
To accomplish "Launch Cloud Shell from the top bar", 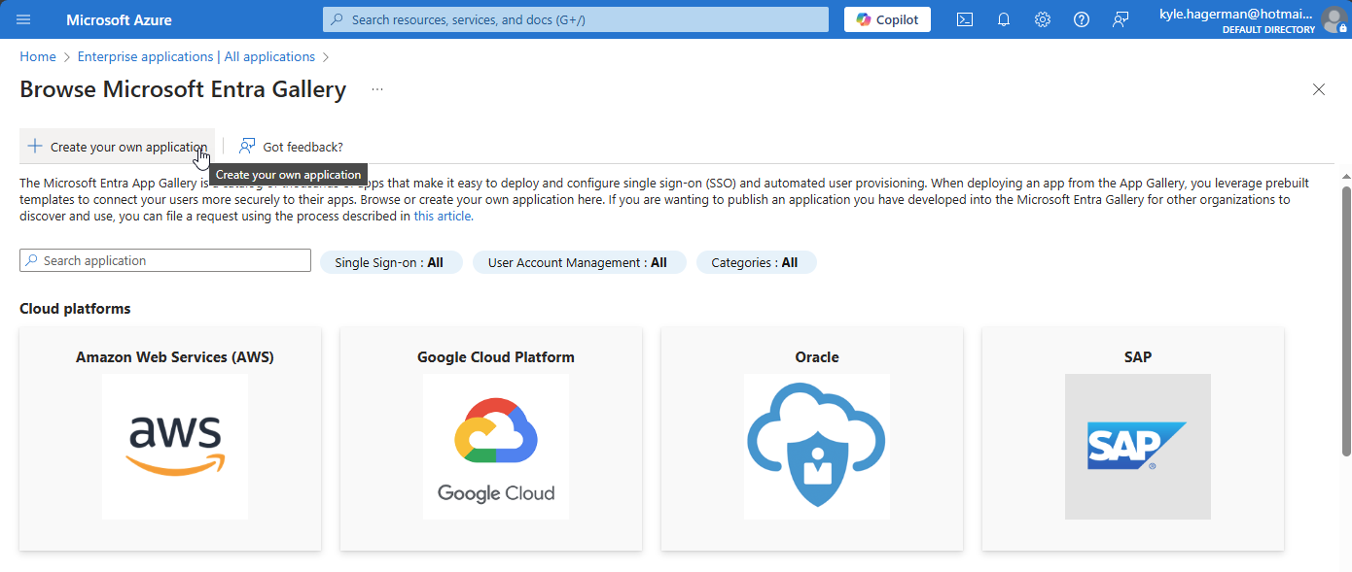I will coord(965,19).
